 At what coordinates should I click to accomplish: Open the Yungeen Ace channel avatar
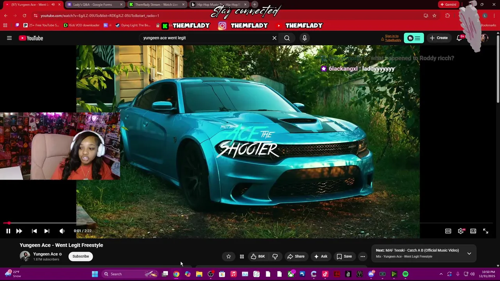[25, 256]
